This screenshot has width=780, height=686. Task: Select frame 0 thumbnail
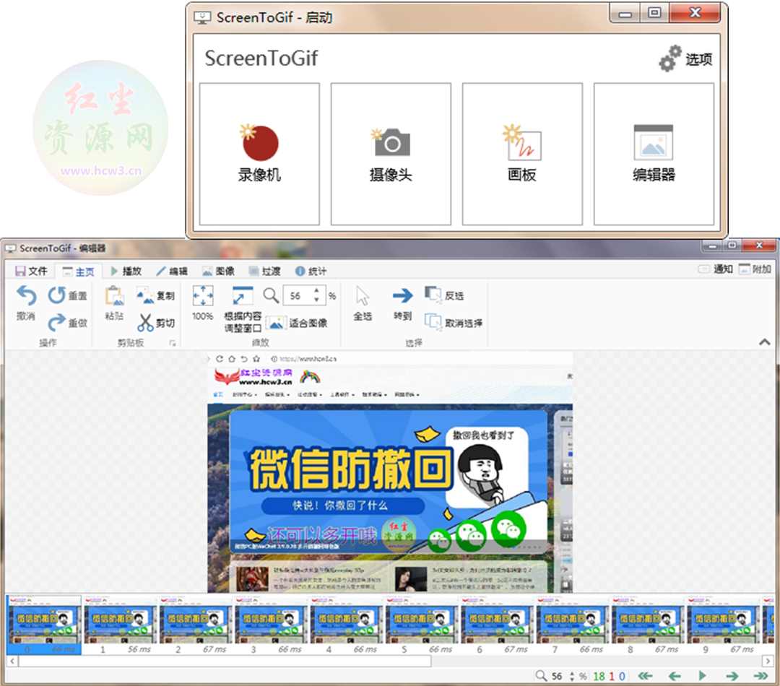pos(44,625)
